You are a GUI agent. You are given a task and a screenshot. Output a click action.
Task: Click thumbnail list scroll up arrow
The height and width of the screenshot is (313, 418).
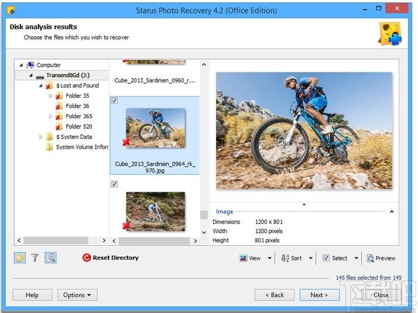coord(204,64)
